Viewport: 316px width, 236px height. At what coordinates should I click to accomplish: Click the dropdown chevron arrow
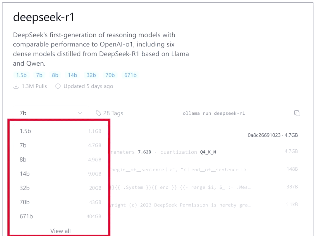(x=80, y=113)
